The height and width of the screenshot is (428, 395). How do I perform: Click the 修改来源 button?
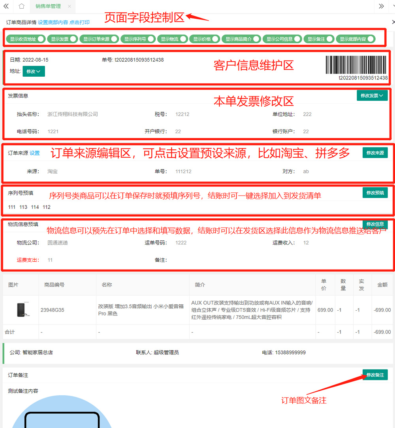pos(375,153)
